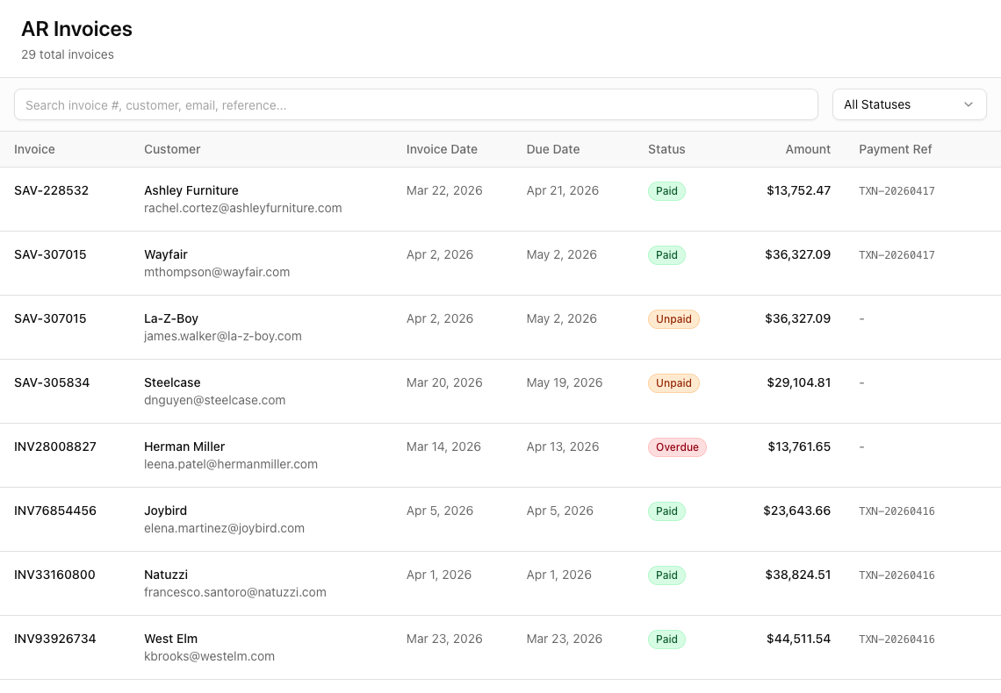
Task: Click email mthompson@wayfair.com
Action: coord(216,272)
